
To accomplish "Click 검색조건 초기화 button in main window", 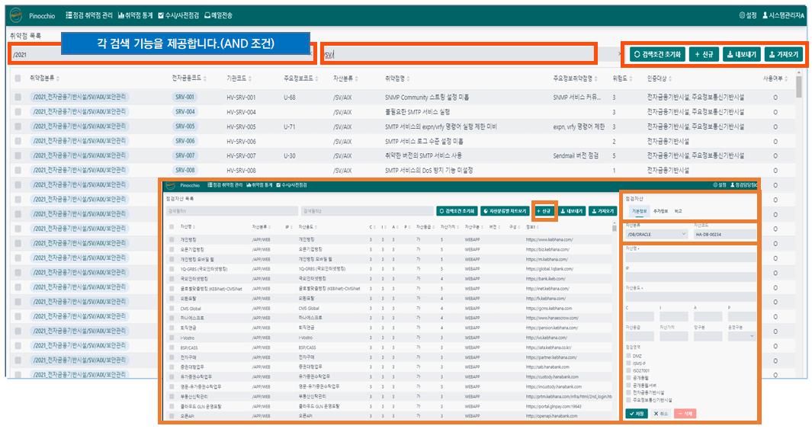I will click(658, 54).
